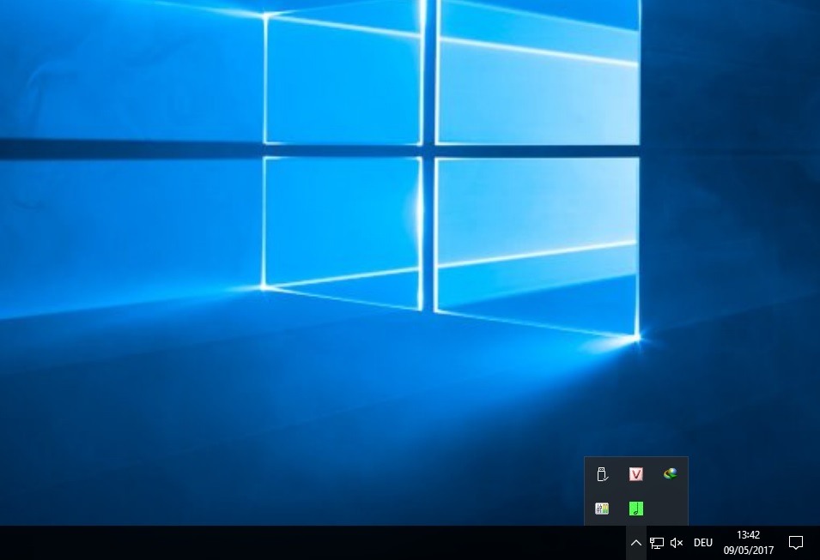The width and height of the screenshot is (820, 560).
Task: Open Internet Download Manager tray icon
Action: 670,473
